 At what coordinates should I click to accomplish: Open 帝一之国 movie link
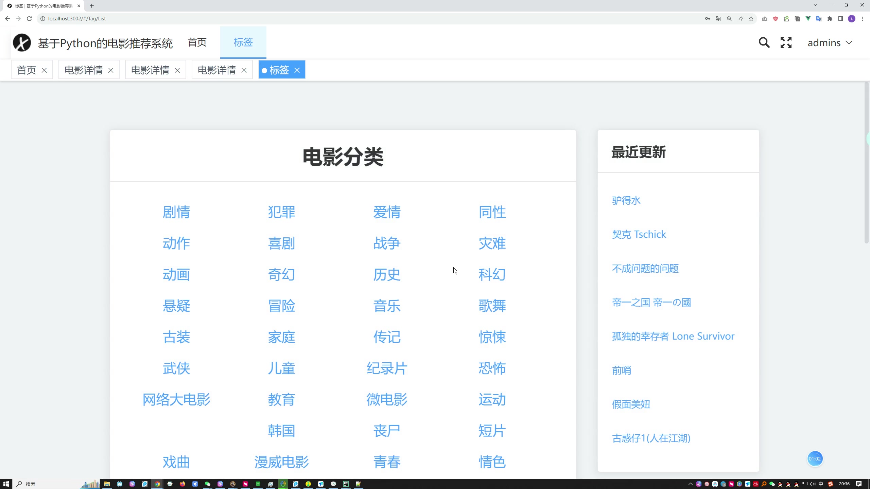click(x=651, y=302)
